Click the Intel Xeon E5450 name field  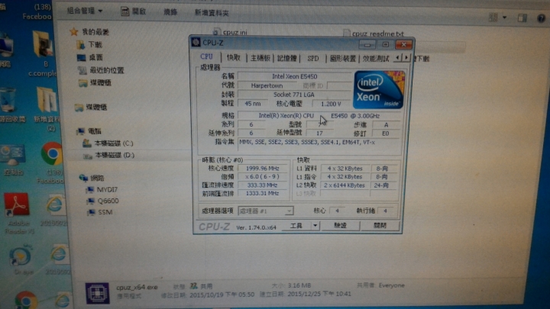coord(295,76)
